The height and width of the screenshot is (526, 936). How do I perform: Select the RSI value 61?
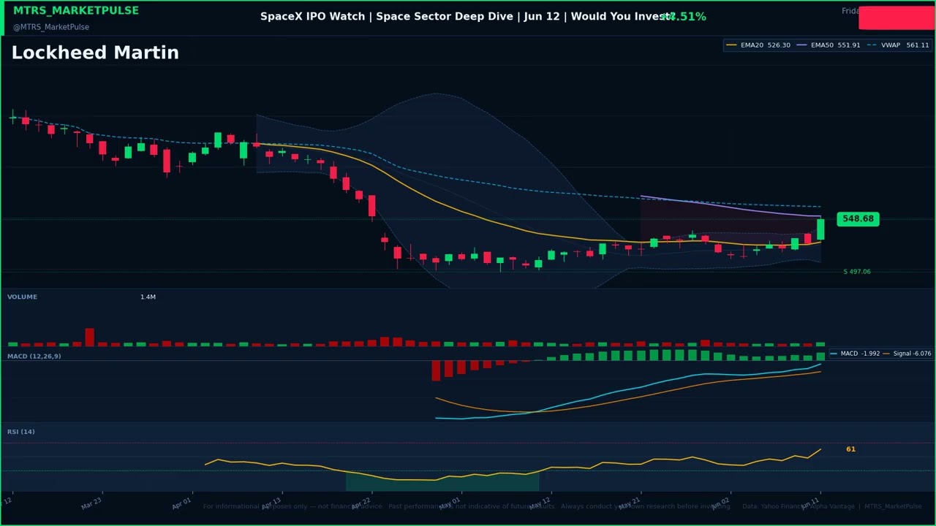[850, 449]
